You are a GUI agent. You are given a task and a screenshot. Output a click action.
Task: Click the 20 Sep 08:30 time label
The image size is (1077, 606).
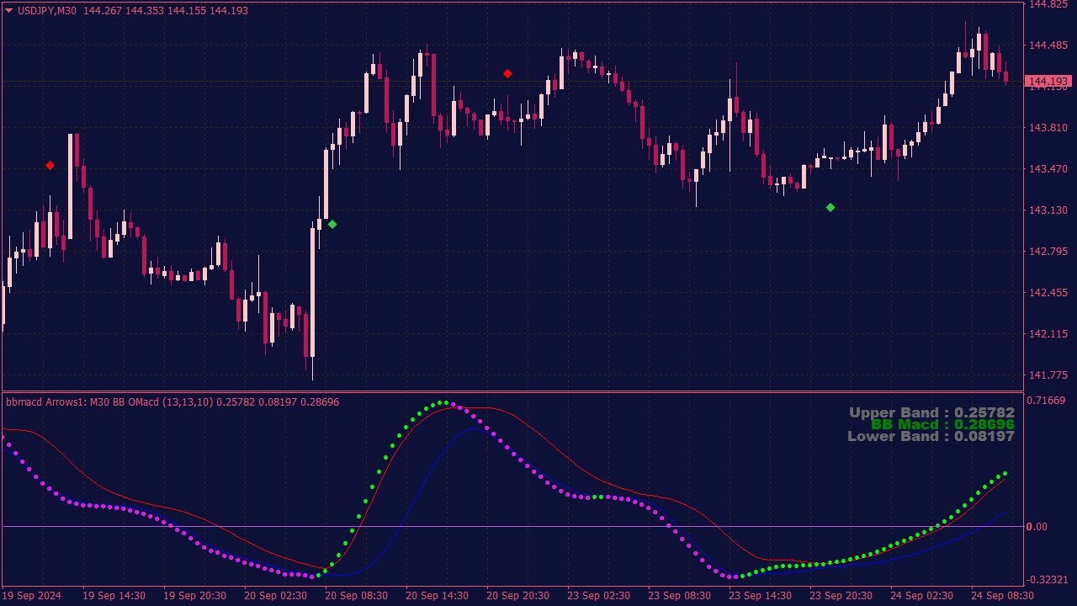356,596
